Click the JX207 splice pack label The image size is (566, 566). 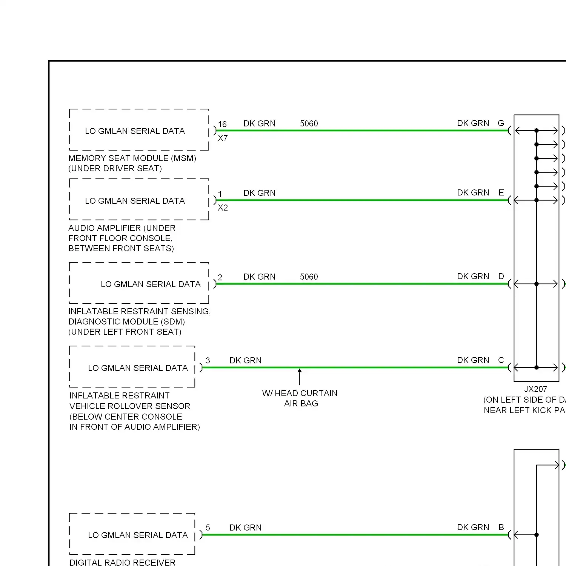[536, 389]
